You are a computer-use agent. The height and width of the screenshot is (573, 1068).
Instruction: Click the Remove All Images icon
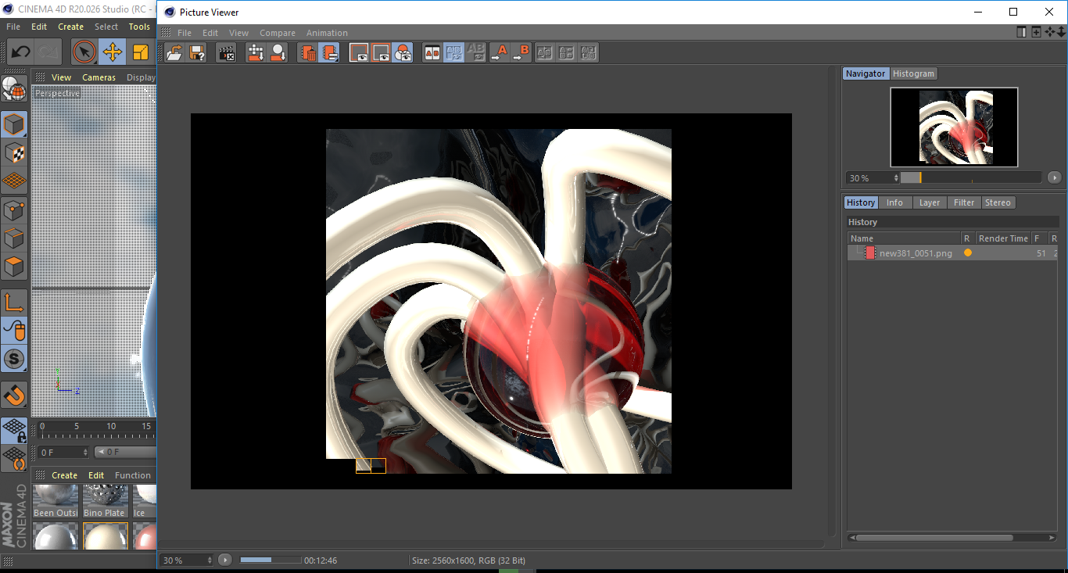(330, 53)
